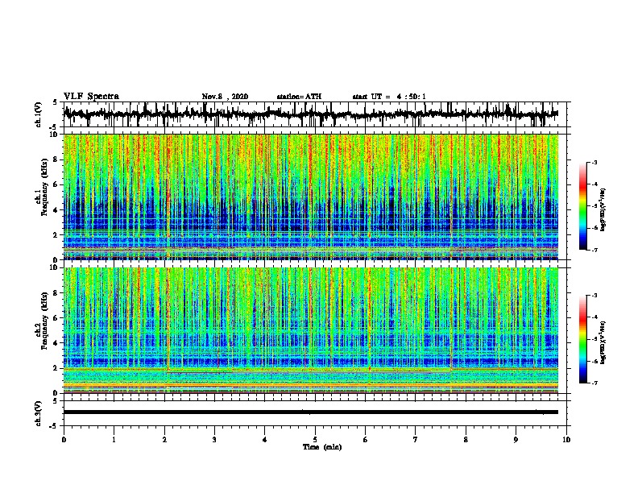Viewport: 638px width, 493px height.
Task: Click the "6" tick on ch.1 frequency axis
Action: coord(57,184)
